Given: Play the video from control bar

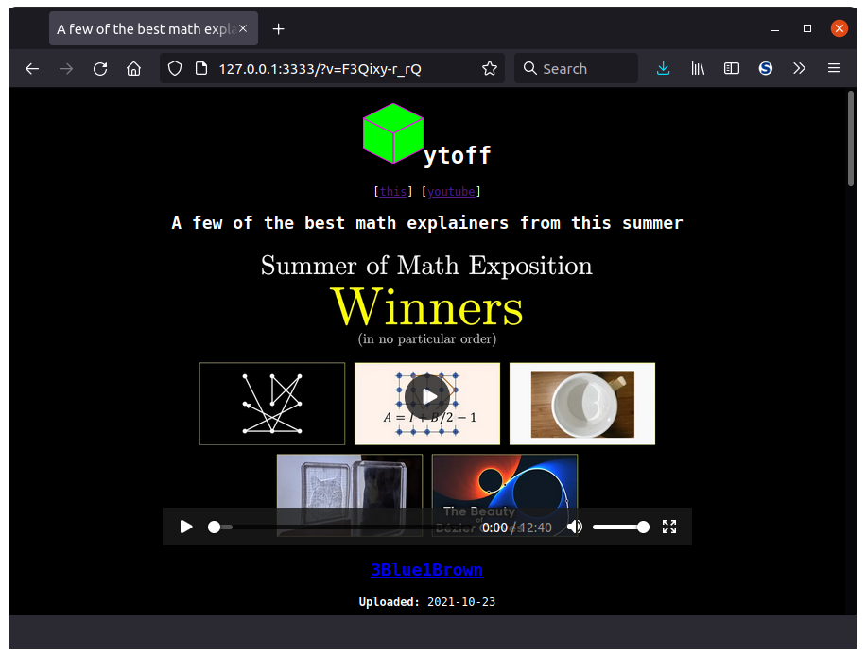Looking at the screenshot, I should point(186,528).
